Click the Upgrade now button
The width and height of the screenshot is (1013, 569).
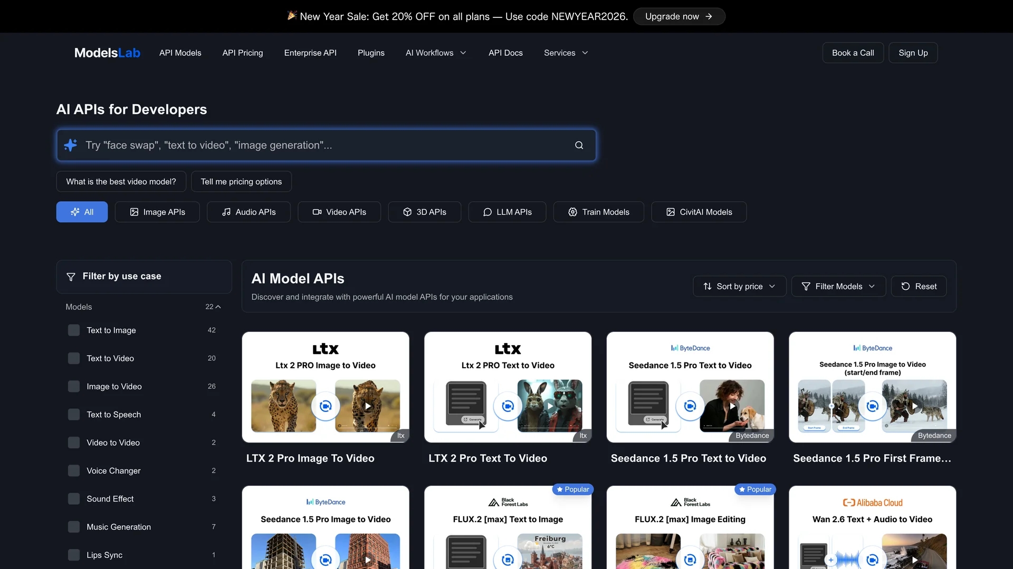click(679, 16)
